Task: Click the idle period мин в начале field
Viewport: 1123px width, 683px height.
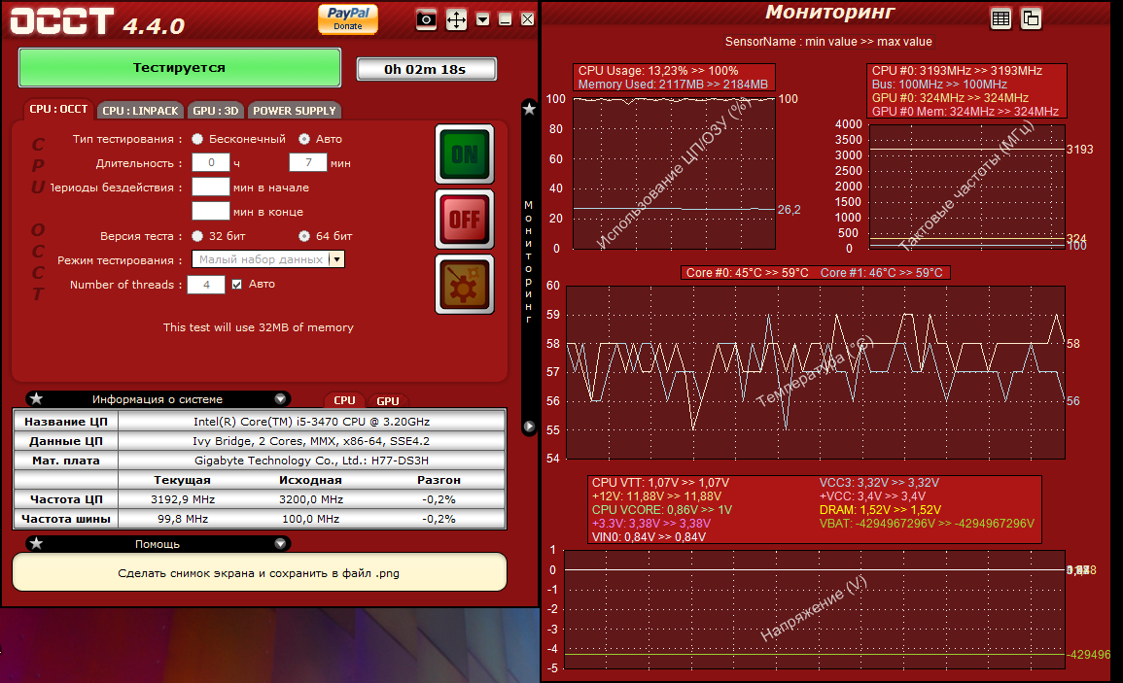Action: tap(211, 187)
